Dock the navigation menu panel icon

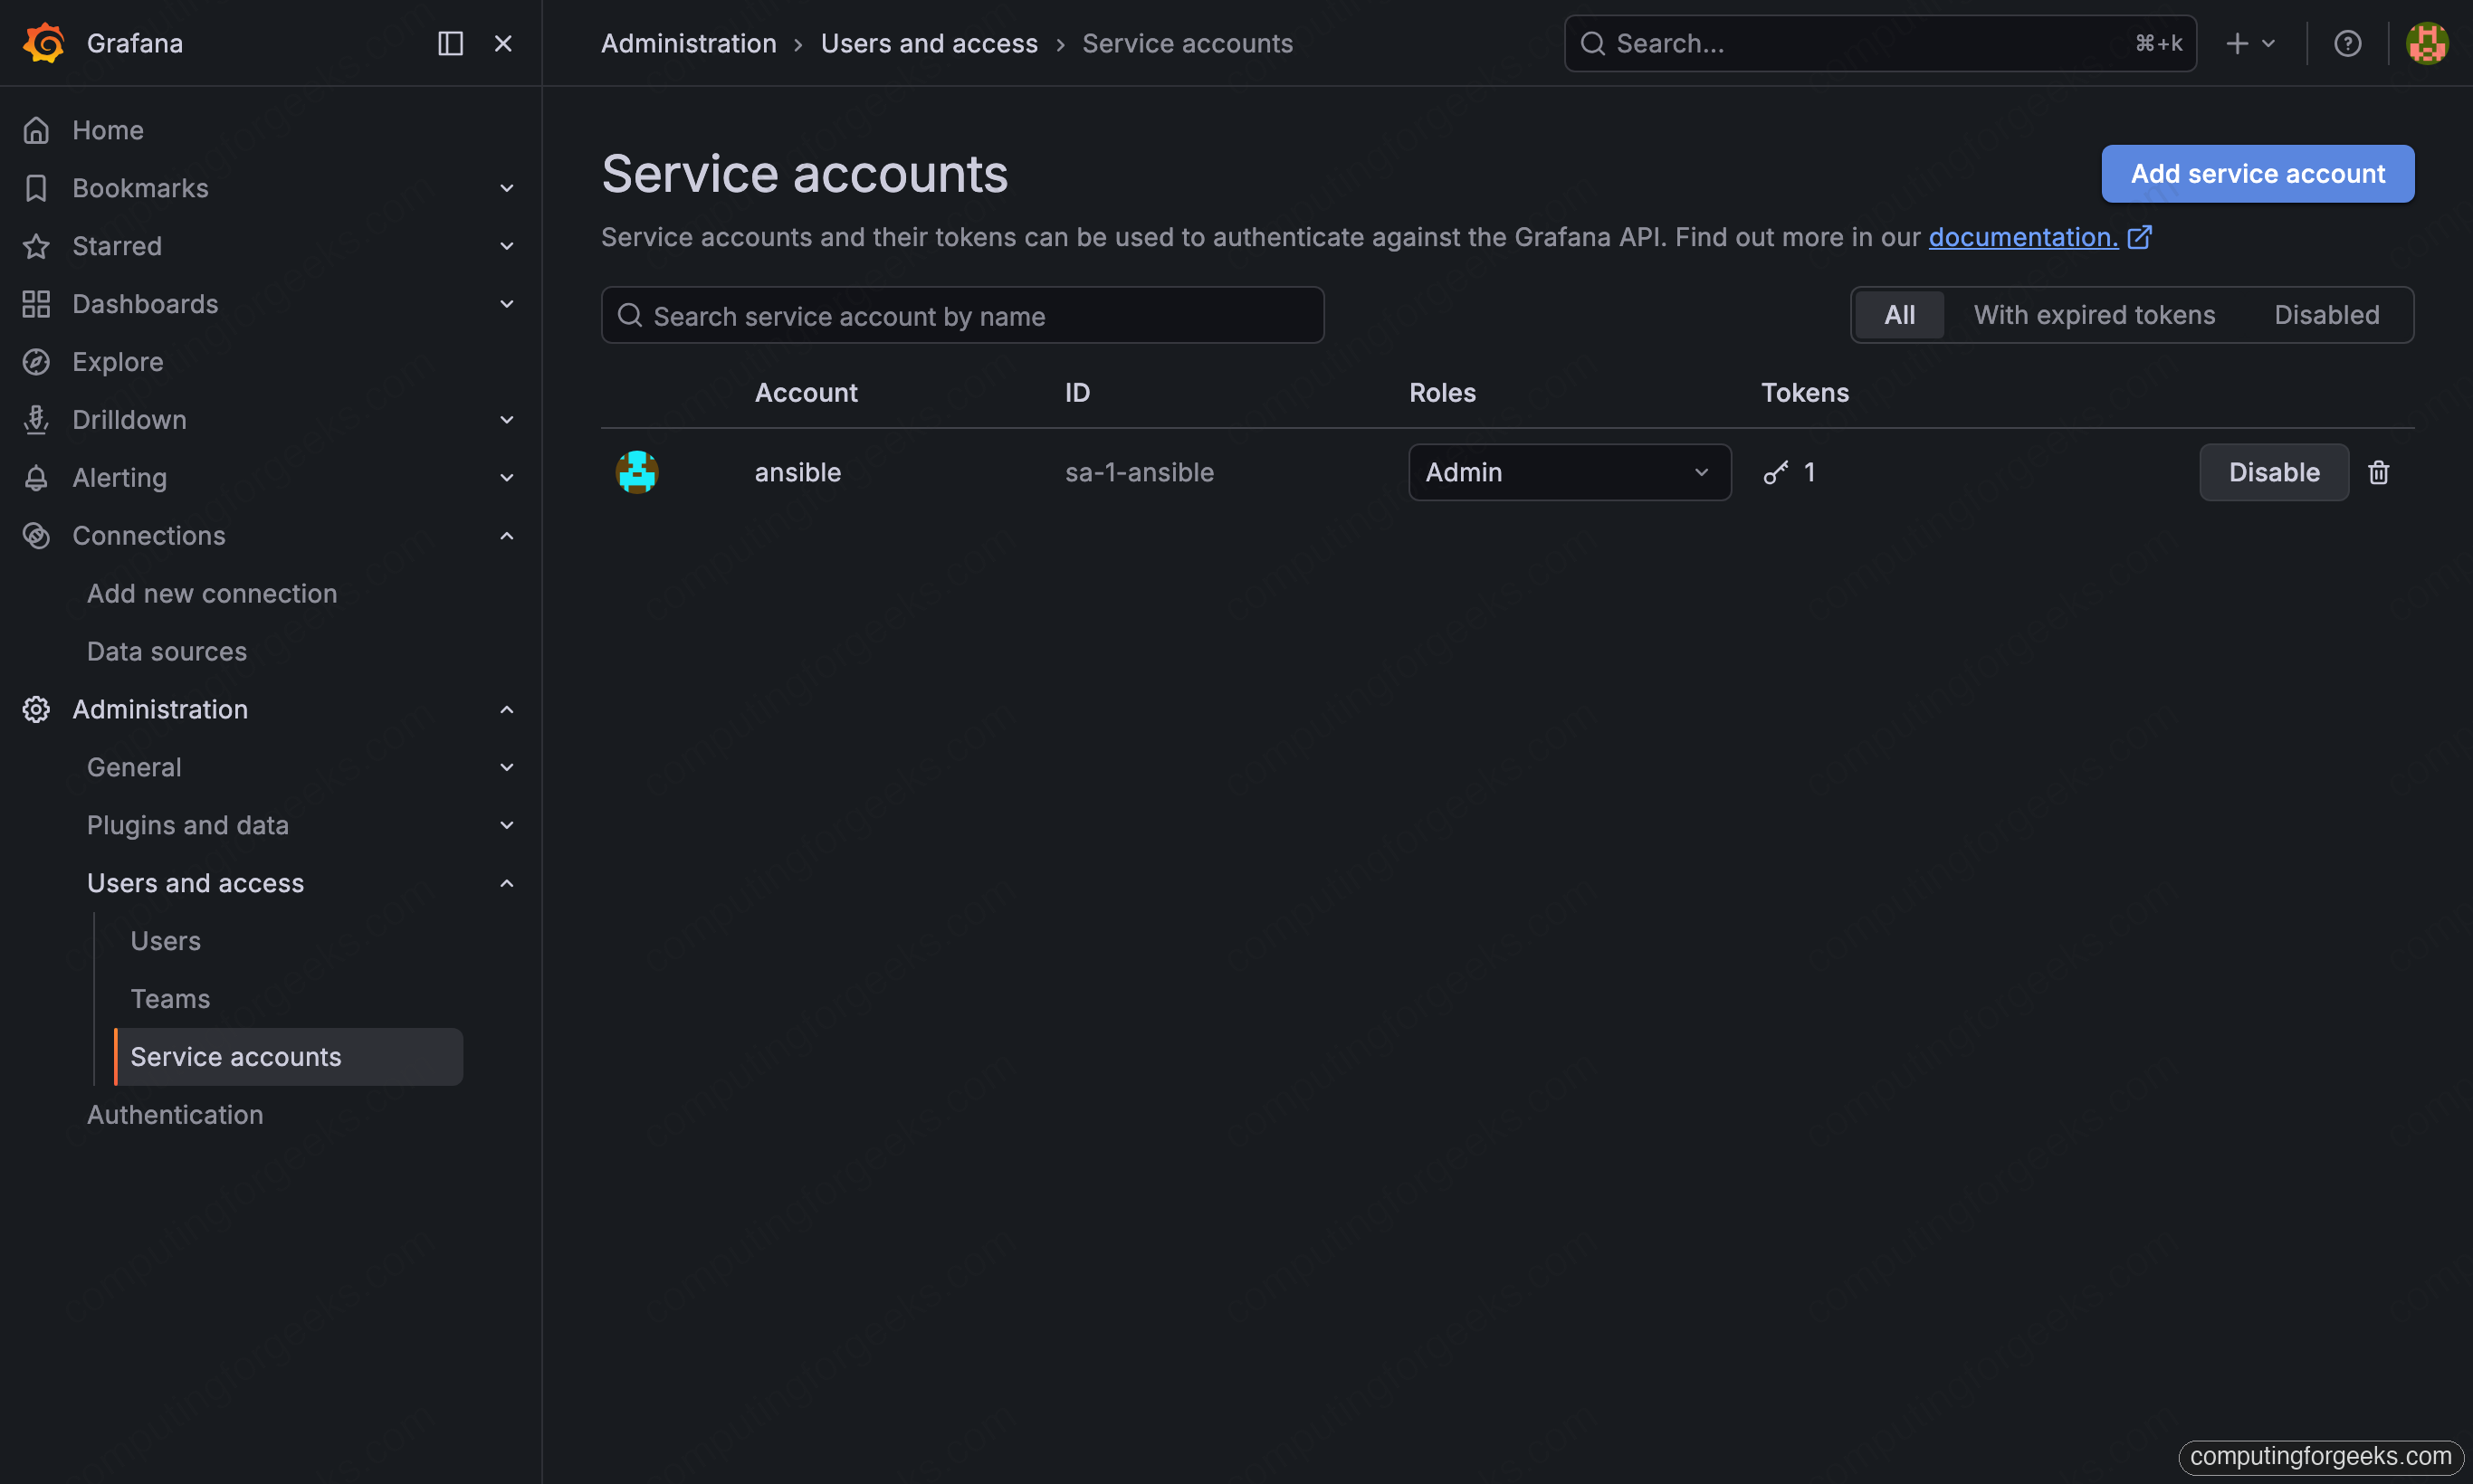[450, 43]
